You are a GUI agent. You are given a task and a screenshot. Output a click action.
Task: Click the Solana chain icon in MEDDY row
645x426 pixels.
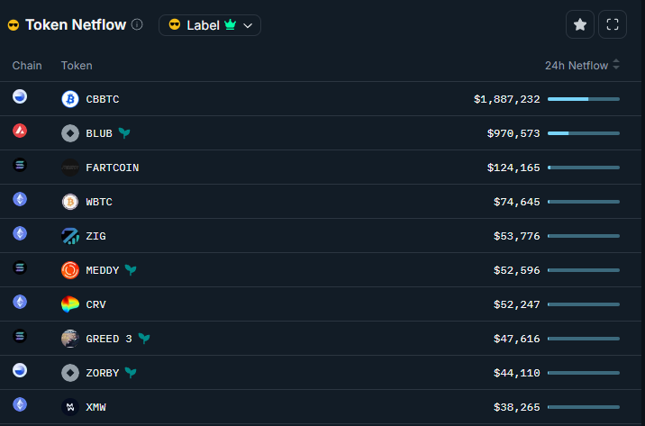(20, 267)
